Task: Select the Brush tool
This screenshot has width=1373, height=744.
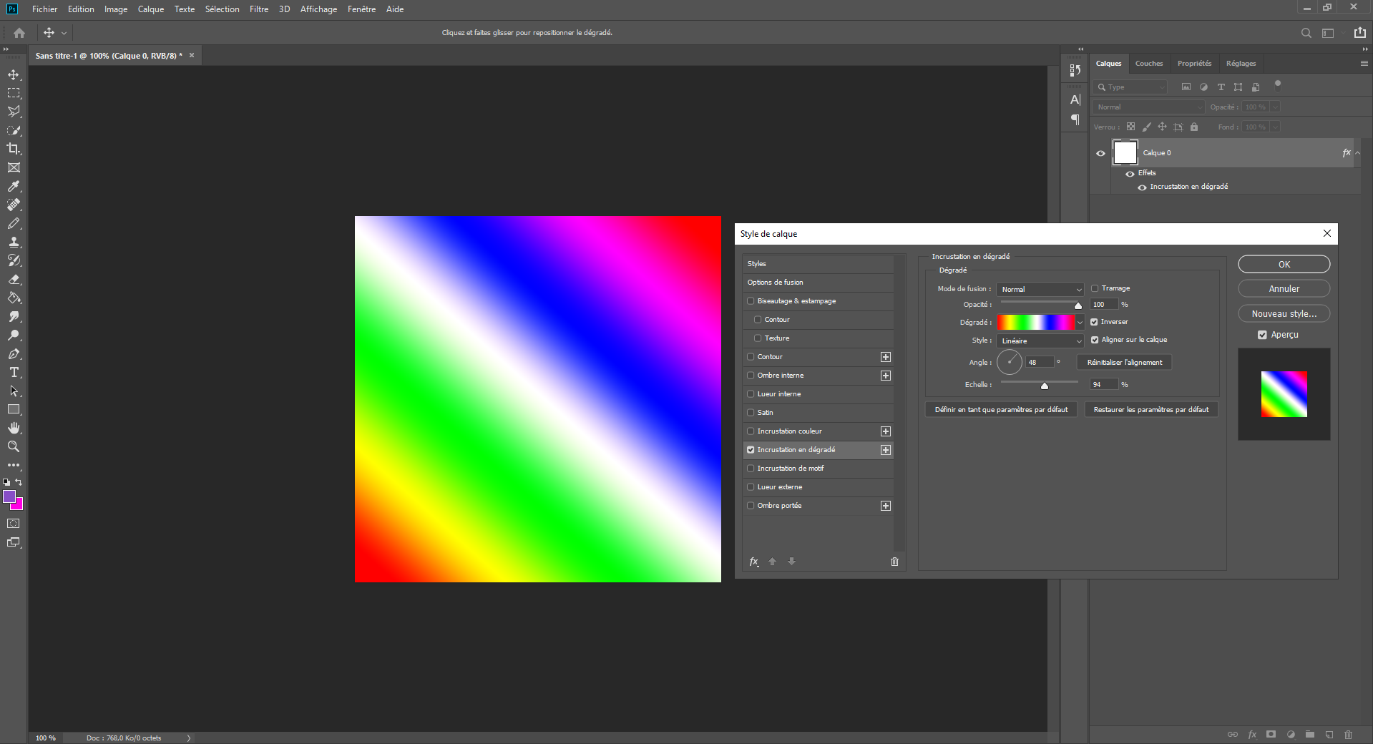Action: pos(14,223)
